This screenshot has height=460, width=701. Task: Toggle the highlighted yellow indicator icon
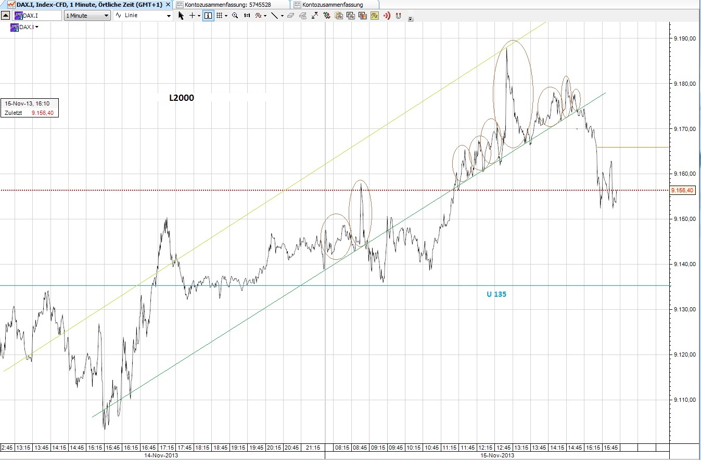[374, 16]
